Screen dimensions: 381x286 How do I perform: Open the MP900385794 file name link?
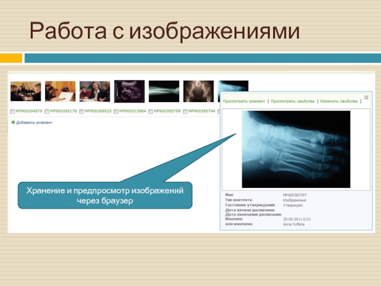coord(201,111)
